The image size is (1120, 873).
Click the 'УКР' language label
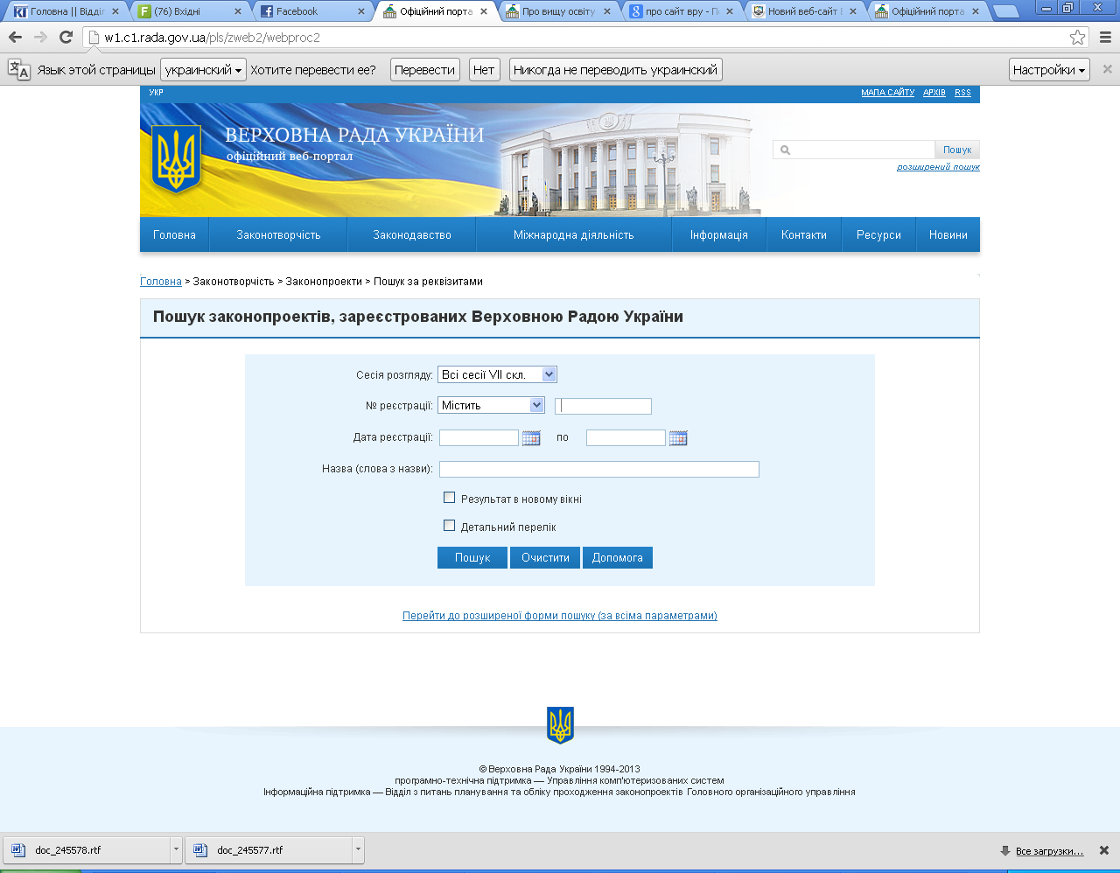point(156,93)
